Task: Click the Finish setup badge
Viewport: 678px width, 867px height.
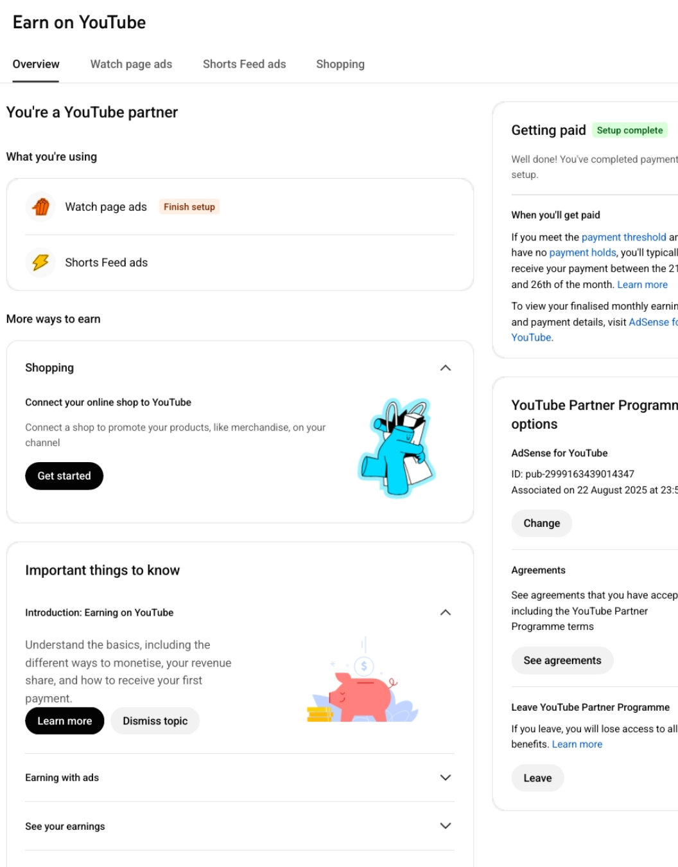Action: 189,207
